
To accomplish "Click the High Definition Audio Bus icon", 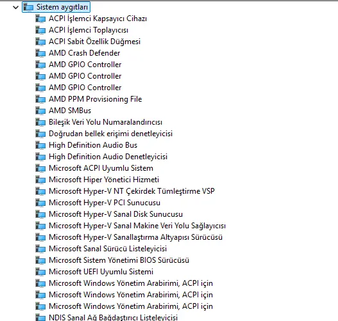I will coord(40,145).
